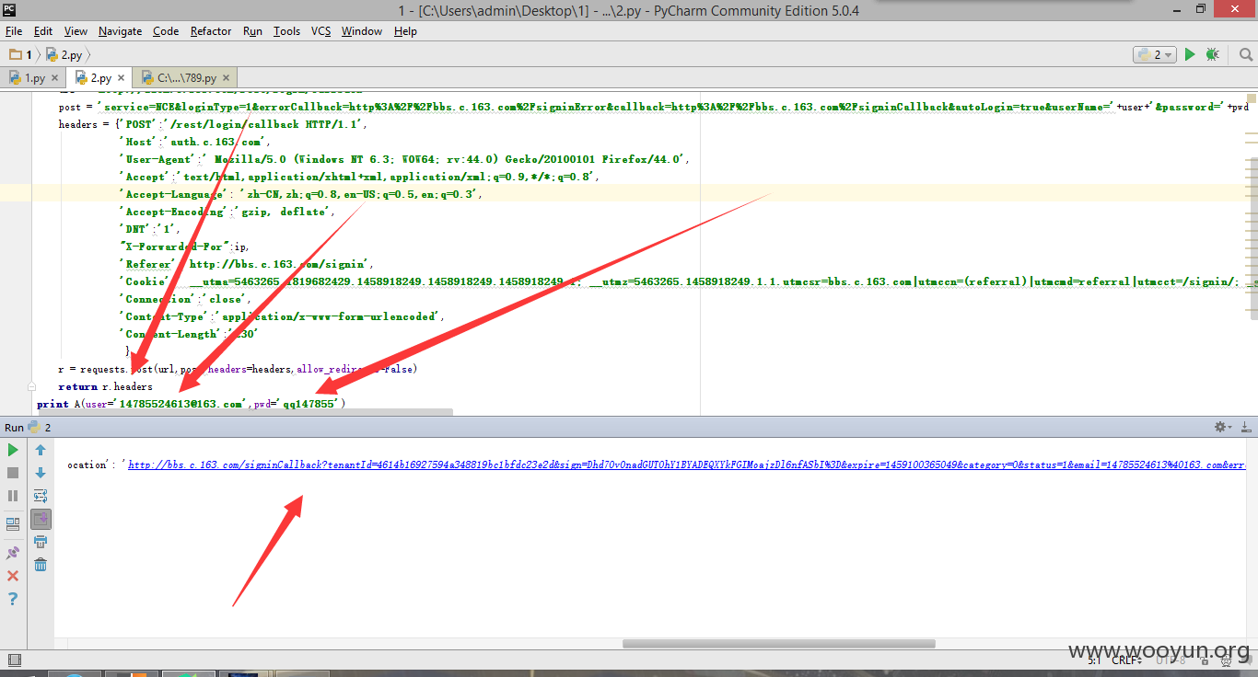Open Run panel gear settings menu
Image resolution: width=1258 pixels, height=677 pixels.
coord(1222,427)
